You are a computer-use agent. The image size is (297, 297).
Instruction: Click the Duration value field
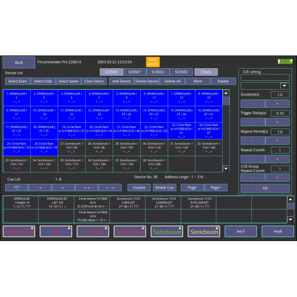(x=280, y=95)
